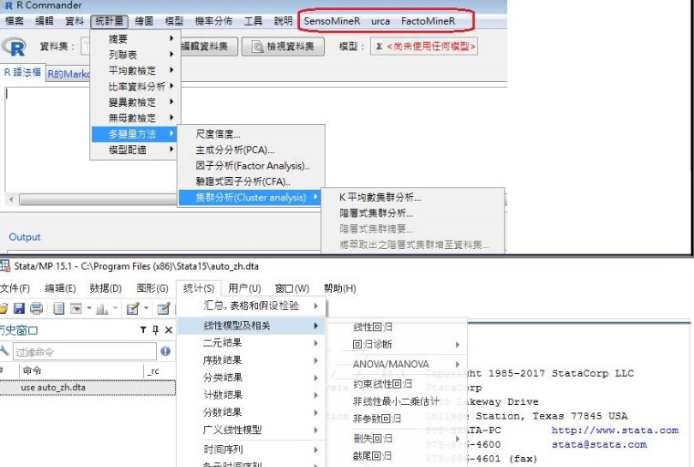Click the blue info icon beside filter box
694x467 pixels.
coord(166,351)
